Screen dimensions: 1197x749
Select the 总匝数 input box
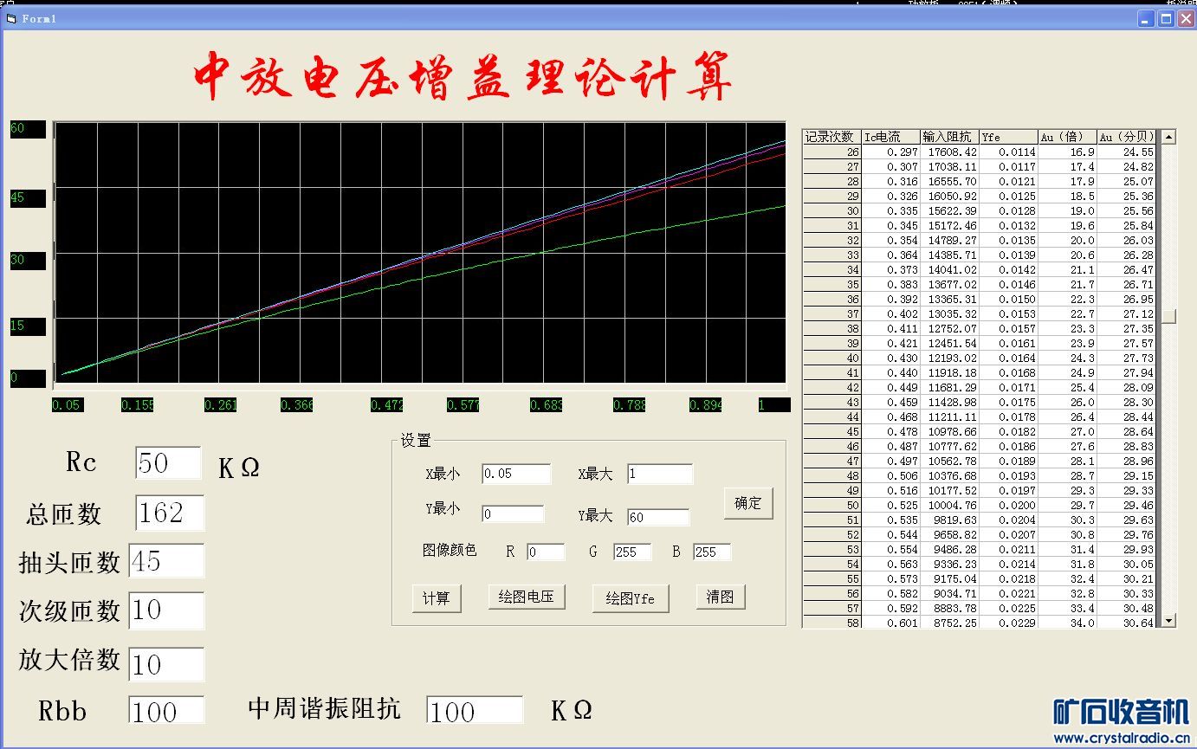170,513
